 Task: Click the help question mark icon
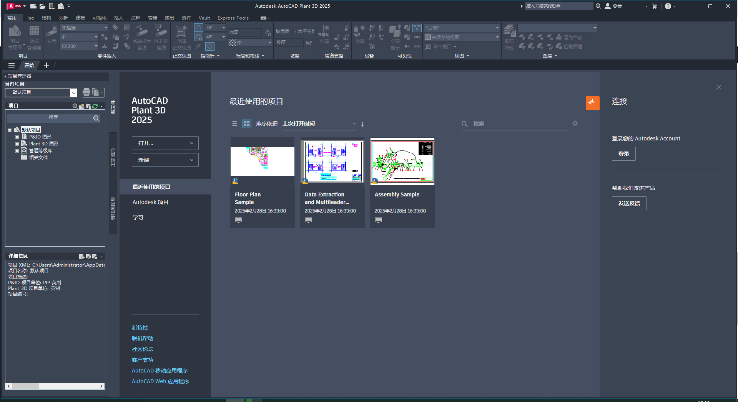[668, 6]
